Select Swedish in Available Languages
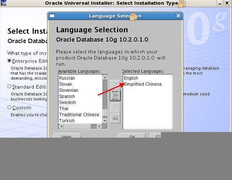Viewport: 232px width, 180px height. [80, 103]
